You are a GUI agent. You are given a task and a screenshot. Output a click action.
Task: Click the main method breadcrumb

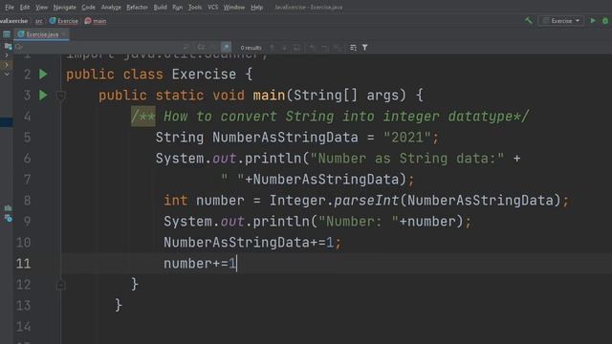click(x=96, y=21)
